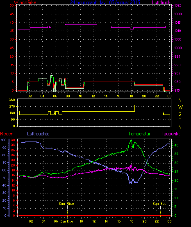Screen dimensions: 191x227
Task: Click the 100 value on humidity axis
Action: (x=4, y=140)
